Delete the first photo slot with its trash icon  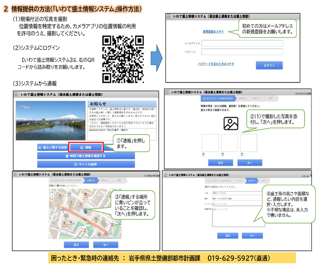pyautogui.click(x=203, y=154)
